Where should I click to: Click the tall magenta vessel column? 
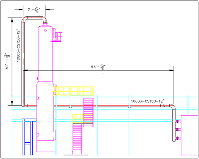tap(45, 89)
